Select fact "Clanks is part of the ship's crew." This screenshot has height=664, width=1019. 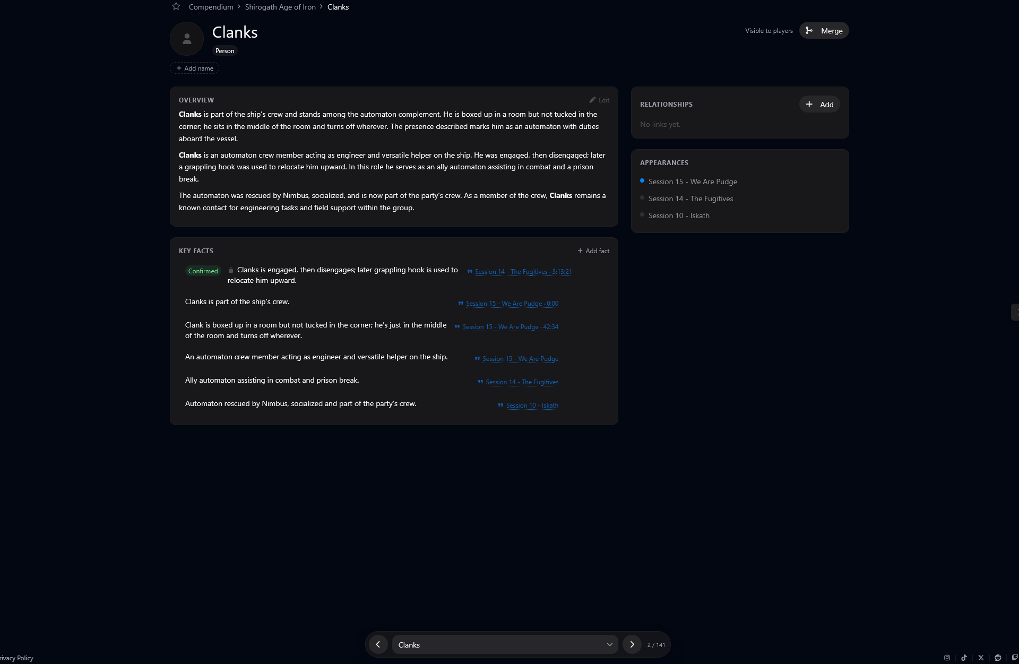(237, 301)
